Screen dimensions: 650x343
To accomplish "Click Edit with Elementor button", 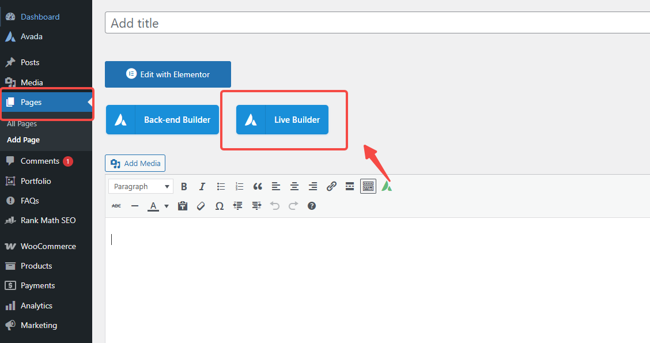I will (x=168, y=74).
